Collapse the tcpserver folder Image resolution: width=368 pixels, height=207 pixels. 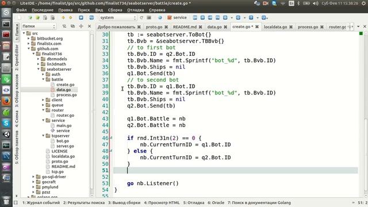point(43,136)
